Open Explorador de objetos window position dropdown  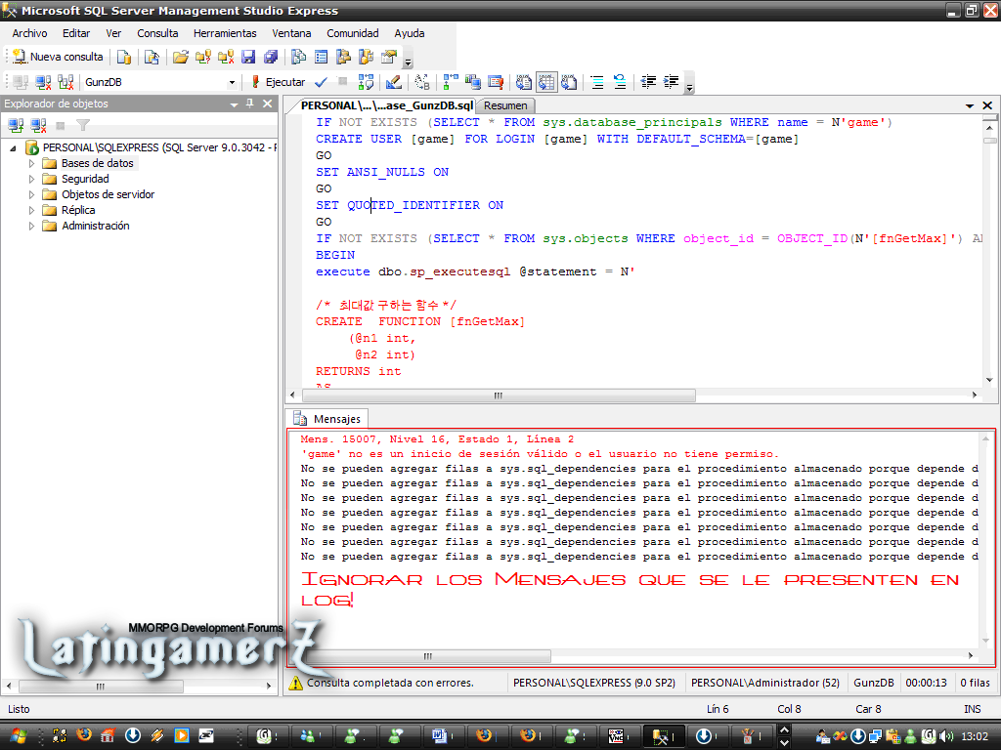(234, 104)
